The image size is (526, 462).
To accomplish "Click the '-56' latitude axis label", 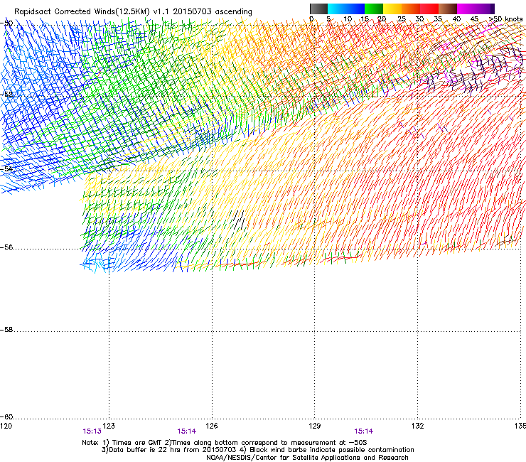I will point(6,247).
